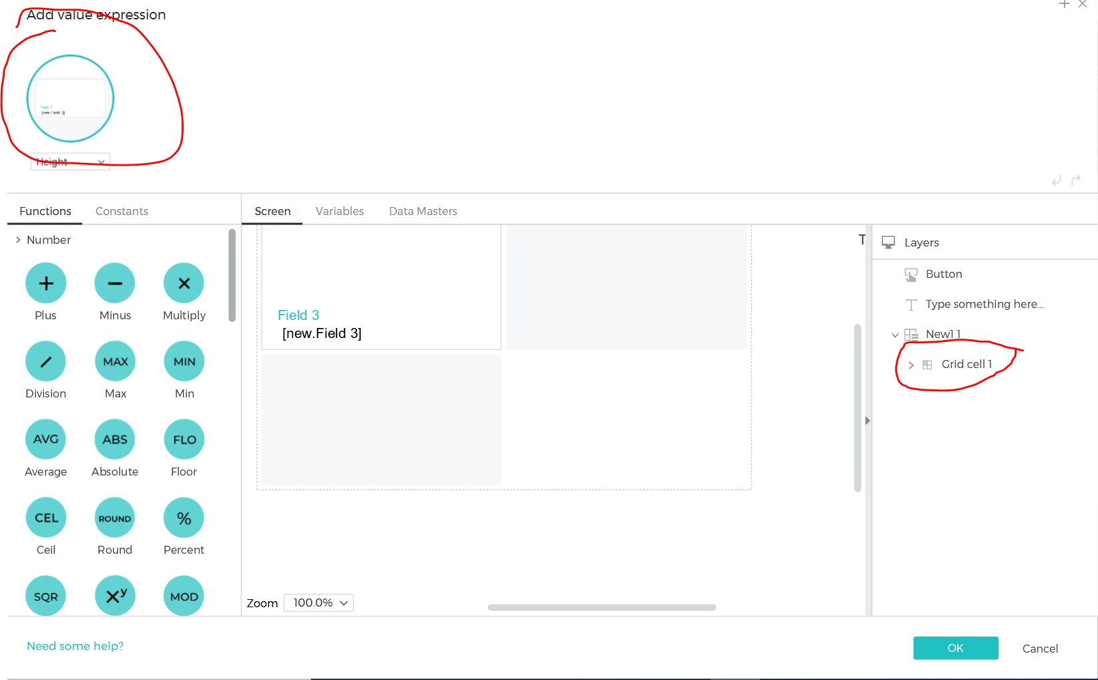Choose the Multiply function
The width and height of the screenshot is (1098, 680).
(x=184, y=283)
